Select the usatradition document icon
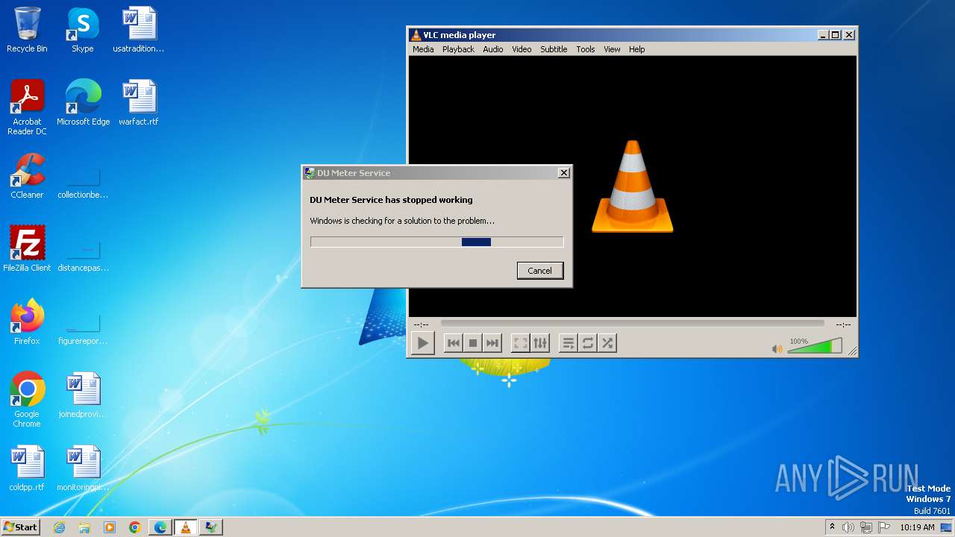Image resolution: width=955 pixels, height=537 pixels. point(138,31)
